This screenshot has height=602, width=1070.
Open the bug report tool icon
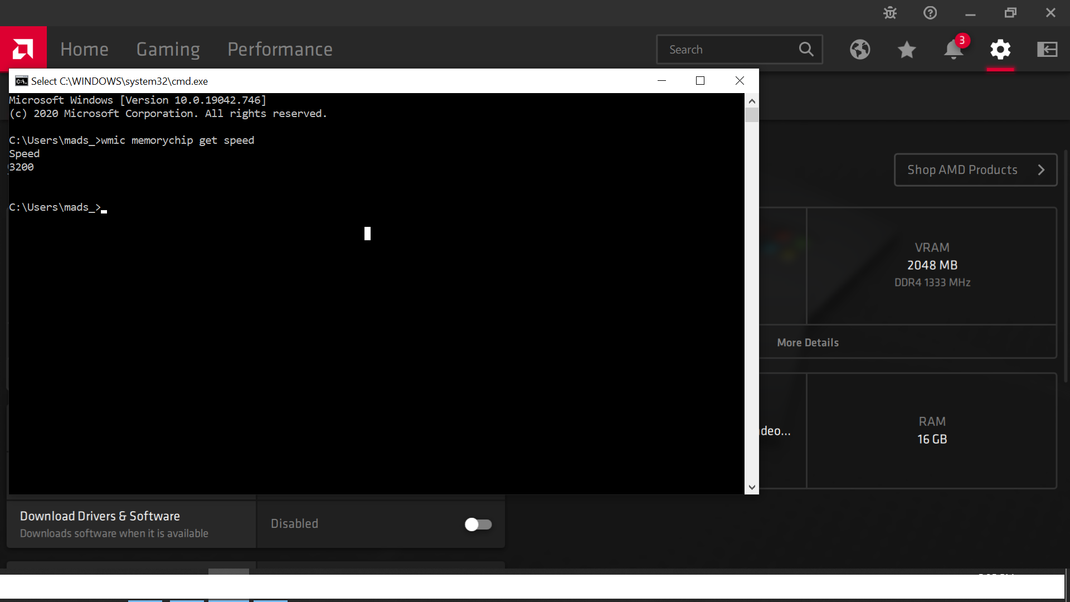[x=890, y=13]
